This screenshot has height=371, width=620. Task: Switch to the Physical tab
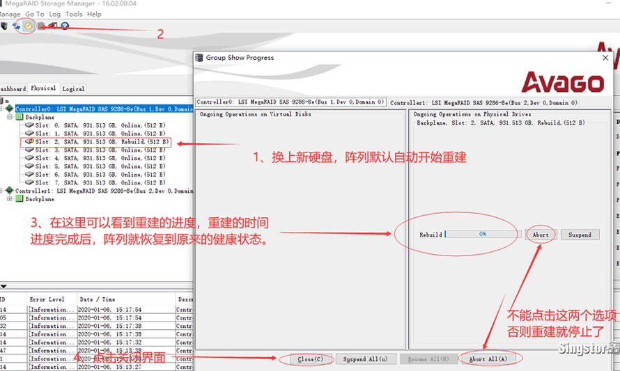(x=43, y=88)
